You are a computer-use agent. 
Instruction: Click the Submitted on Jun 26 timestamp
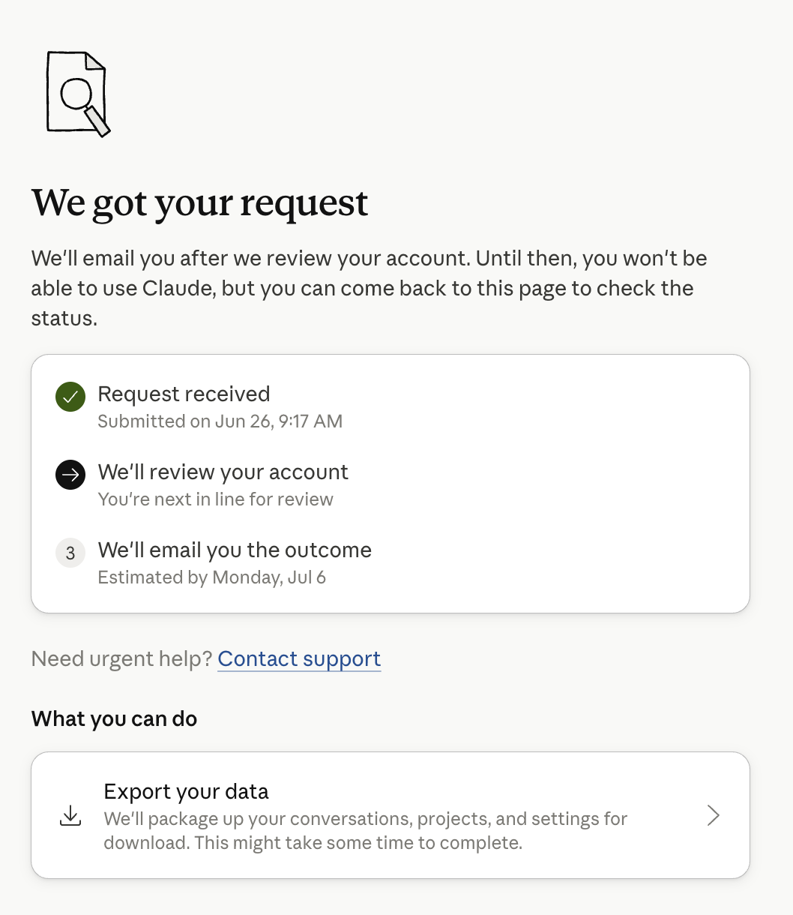point(220,421)
